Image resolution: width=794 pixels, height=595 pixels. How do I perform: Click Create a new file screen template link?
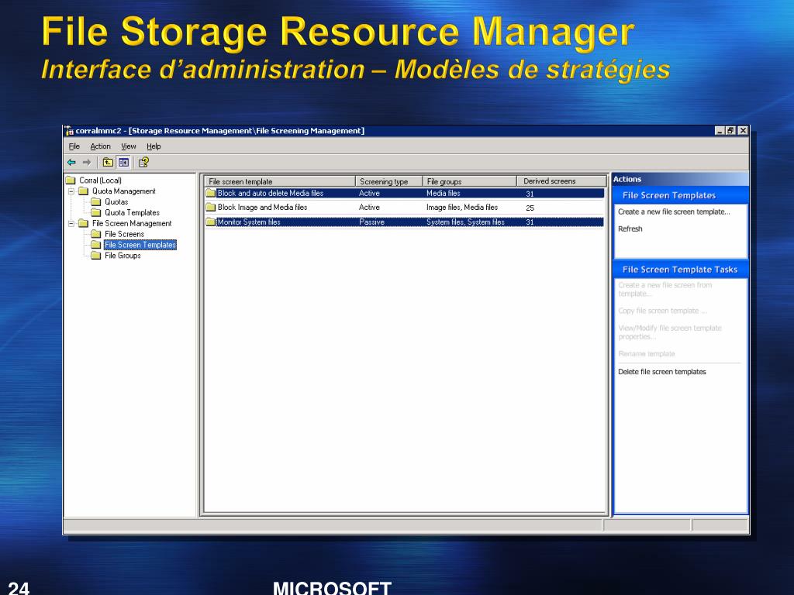tap(674, 212)
